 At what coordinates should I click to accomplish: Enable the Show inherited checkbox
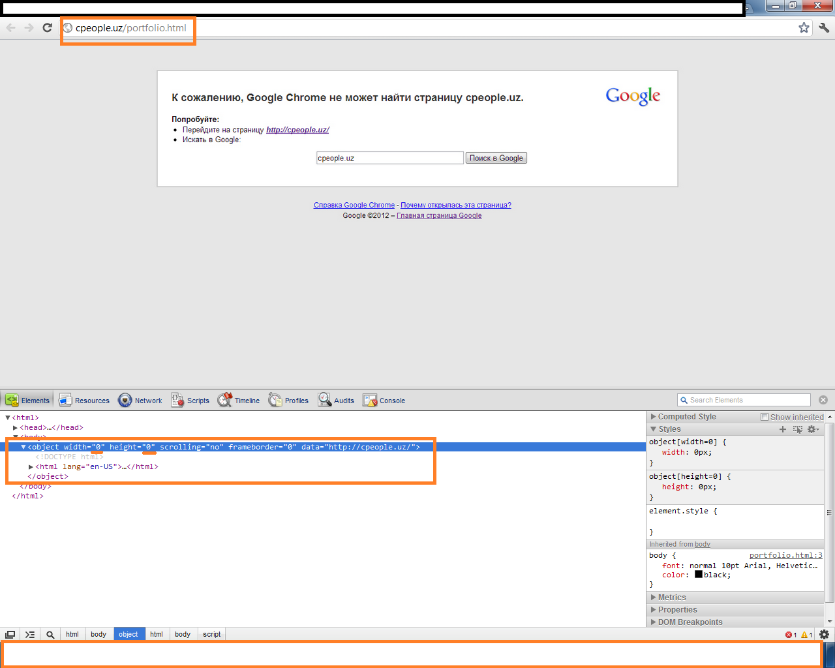pos(765,417)
